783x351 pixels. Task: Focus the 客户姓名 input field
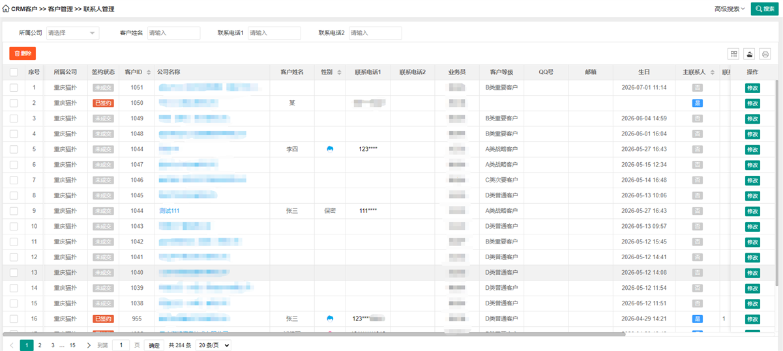click(173, 33)
